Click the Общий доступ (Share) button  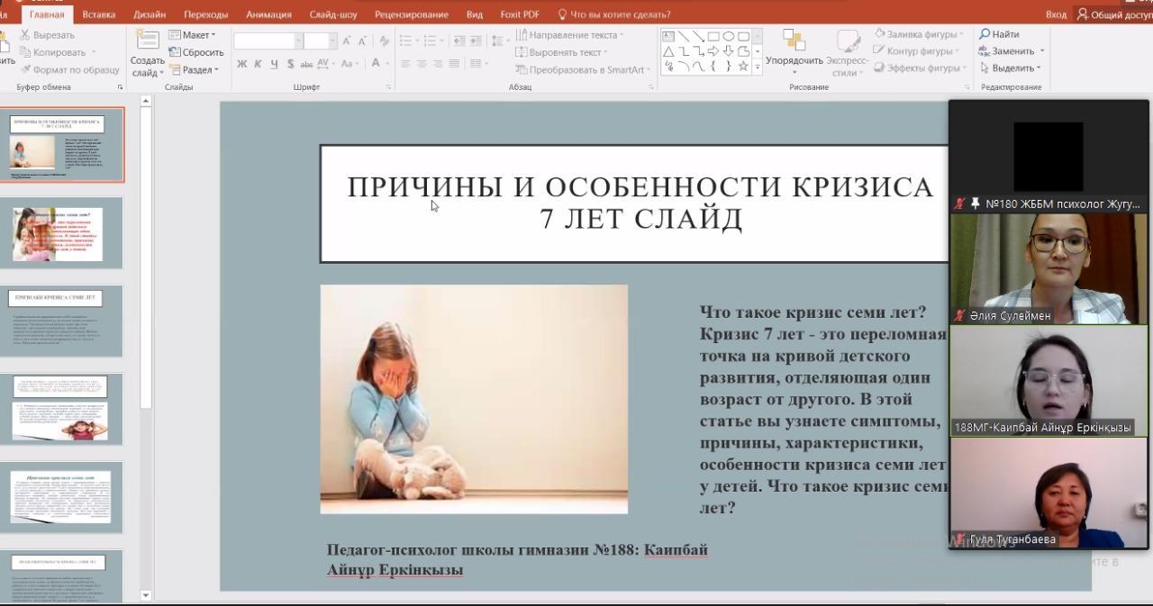[1113, 14]
